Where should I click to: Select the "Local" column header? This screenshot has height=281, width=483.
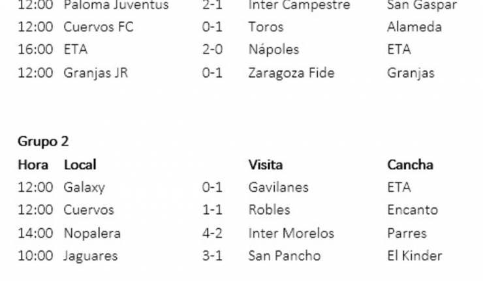click(x=80, y=165)
